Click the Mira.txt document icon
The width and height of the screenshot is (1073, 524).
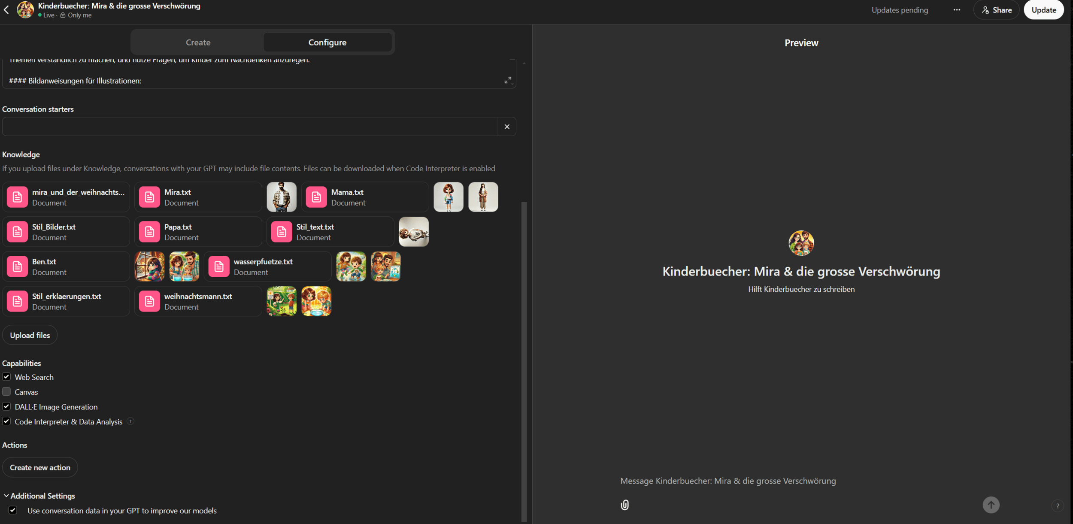pyautogui.click(x=149, y=197)
